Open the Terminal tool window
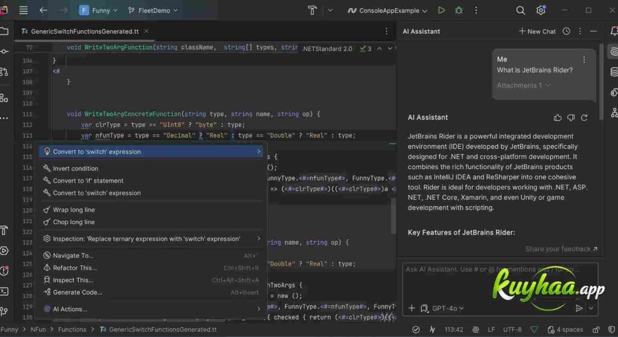The width and height of the screenshot is (618, 337). pos(4,292)
